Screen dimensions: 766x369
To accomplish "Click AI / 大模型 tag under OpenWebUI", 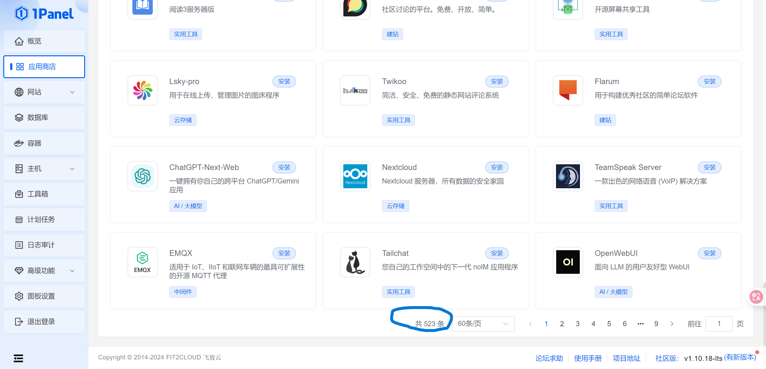I will point(614,292).
